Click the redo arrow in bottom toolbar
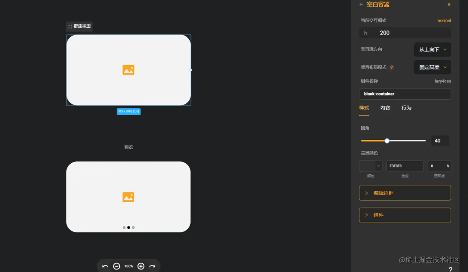 tap(152, 266)
